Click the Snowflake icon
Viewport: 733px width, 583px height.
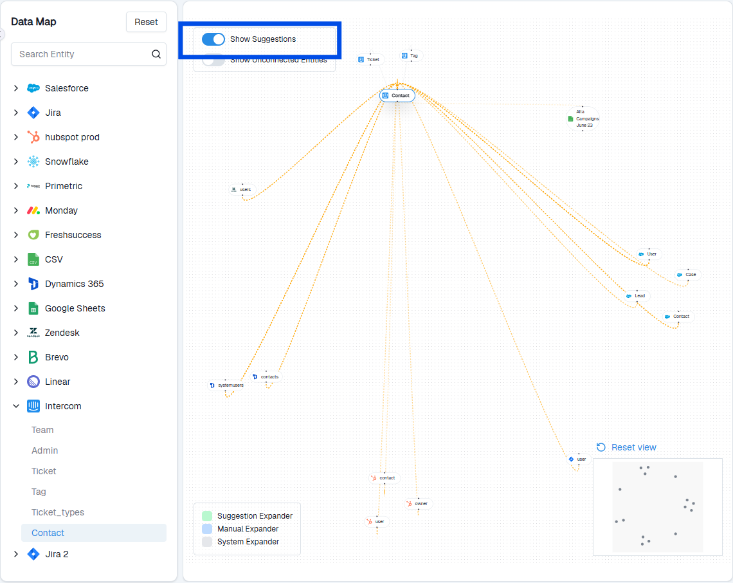33,162
